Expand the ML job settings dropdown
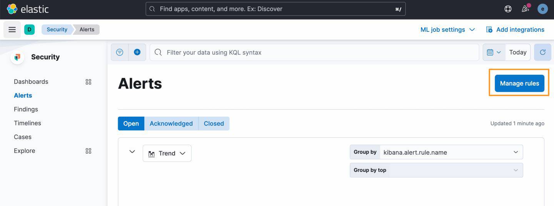This screenshot has width=554, height=206. pos(447,30)
